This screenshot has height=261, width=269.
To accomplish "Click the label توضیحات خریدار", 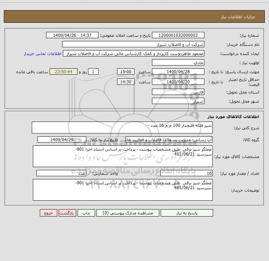I will (245, 190).
